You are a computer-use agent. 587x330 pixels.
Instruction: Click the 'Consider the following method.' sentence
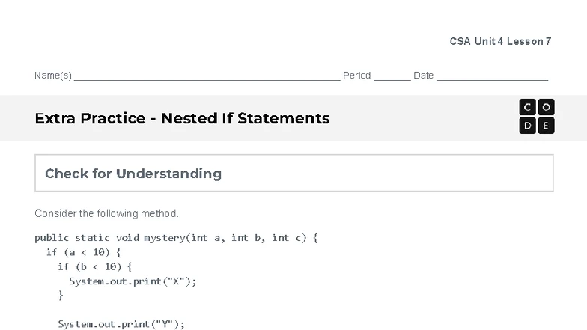106,213
